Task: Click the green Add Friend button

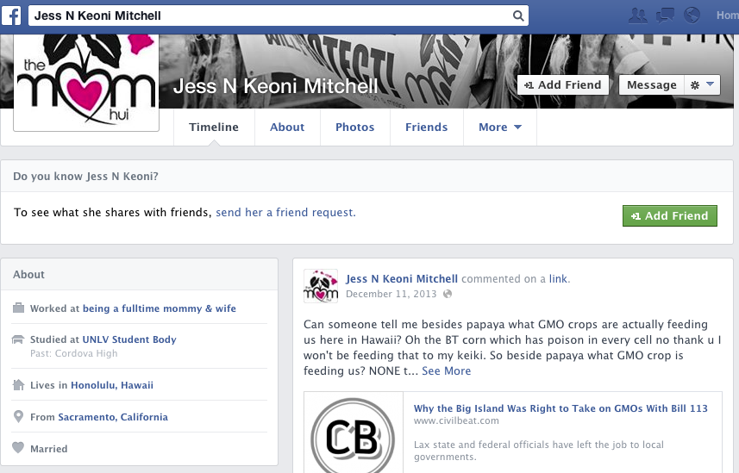Action: [x=670, y=215]
